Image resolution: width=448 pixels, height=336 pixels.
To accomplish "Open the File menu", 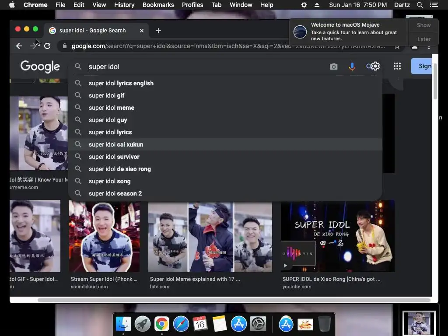I will pos(60,5).
